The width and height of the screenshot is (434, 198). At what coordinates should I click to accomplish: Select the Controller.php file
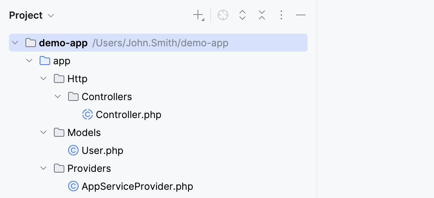pos(128,114)
